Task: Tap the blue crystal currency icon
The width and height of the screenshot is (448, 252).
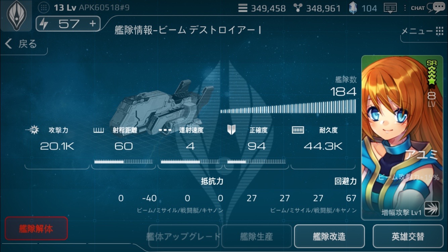Action: pyautogui.click(x=353, y=8)
